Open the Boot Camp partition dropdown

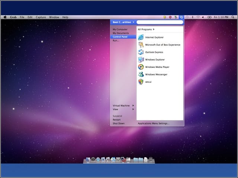click(123, 22)
